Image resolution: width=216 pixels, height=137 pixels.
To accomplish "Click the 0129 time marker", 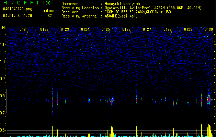I will pyautogui.click(x=188, y=29).
